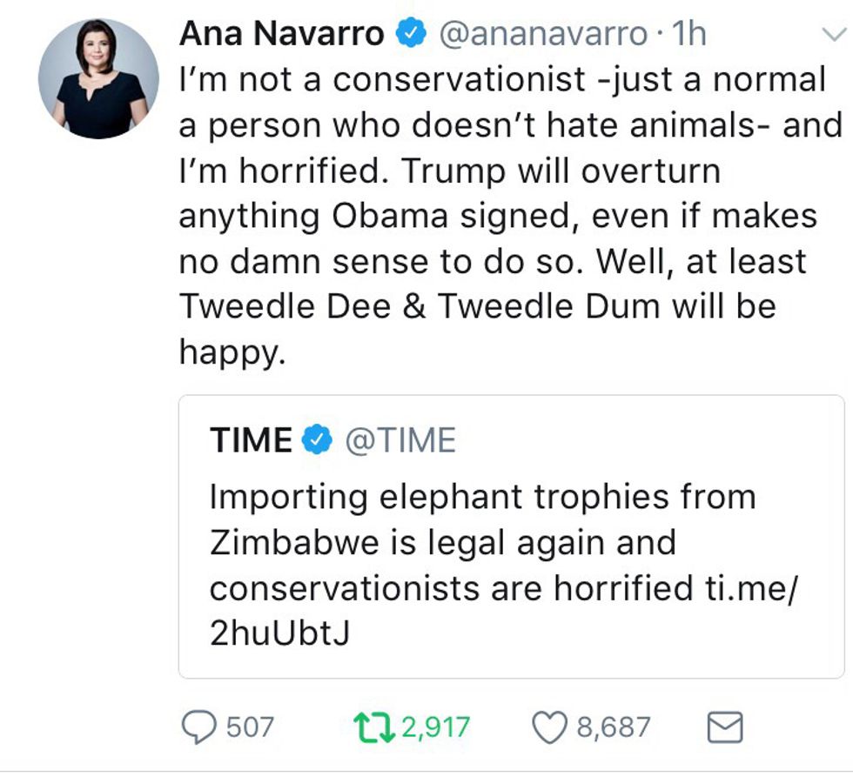Click the 507 replies count
This screenshot has height=777, width=853.
(251, 727)
